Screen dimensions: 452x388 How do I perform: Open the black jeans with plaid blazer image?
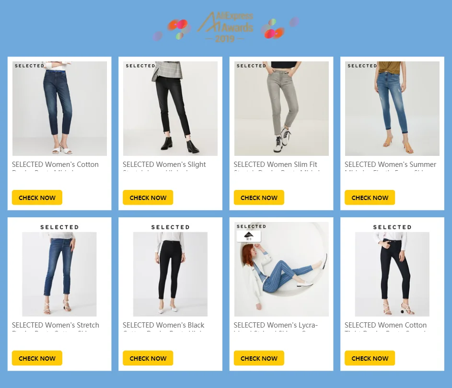[170, 108]
